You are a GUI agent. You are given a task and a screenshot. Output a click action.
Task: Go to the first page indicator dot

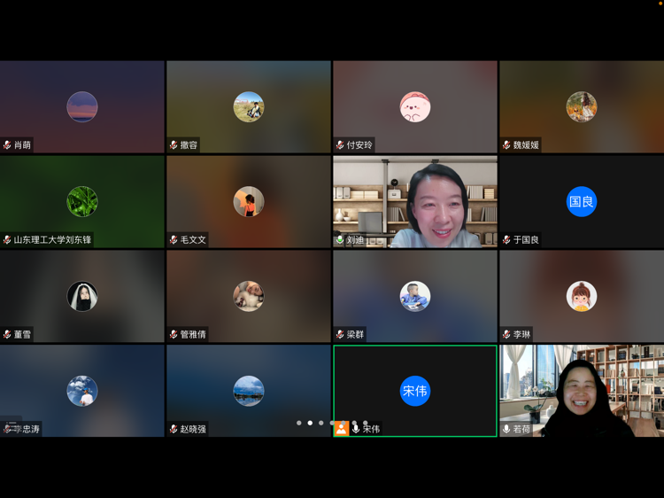[299, 424]
